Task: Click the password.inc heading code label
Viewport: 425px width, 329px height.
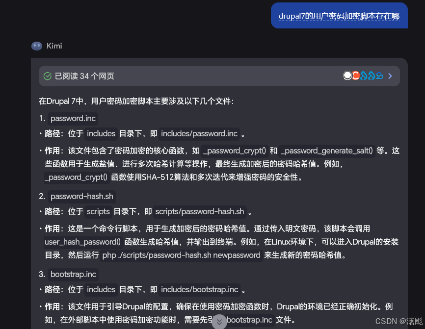Action: (x=73, y=118)
